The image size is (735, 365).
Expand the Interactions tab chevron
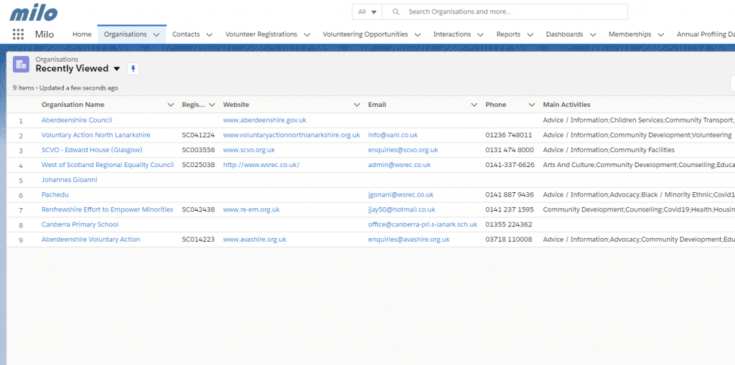pos(480,34)
